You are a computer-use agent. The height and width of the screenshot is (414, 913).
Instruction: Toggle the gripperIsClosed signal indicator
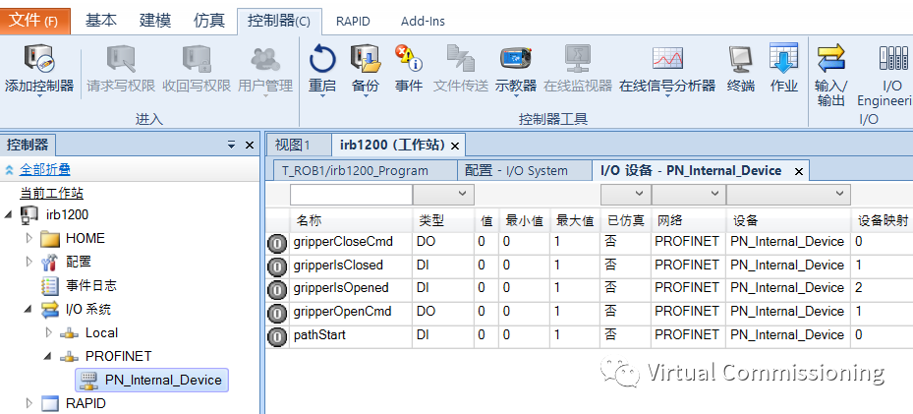(x=277, y=266)
